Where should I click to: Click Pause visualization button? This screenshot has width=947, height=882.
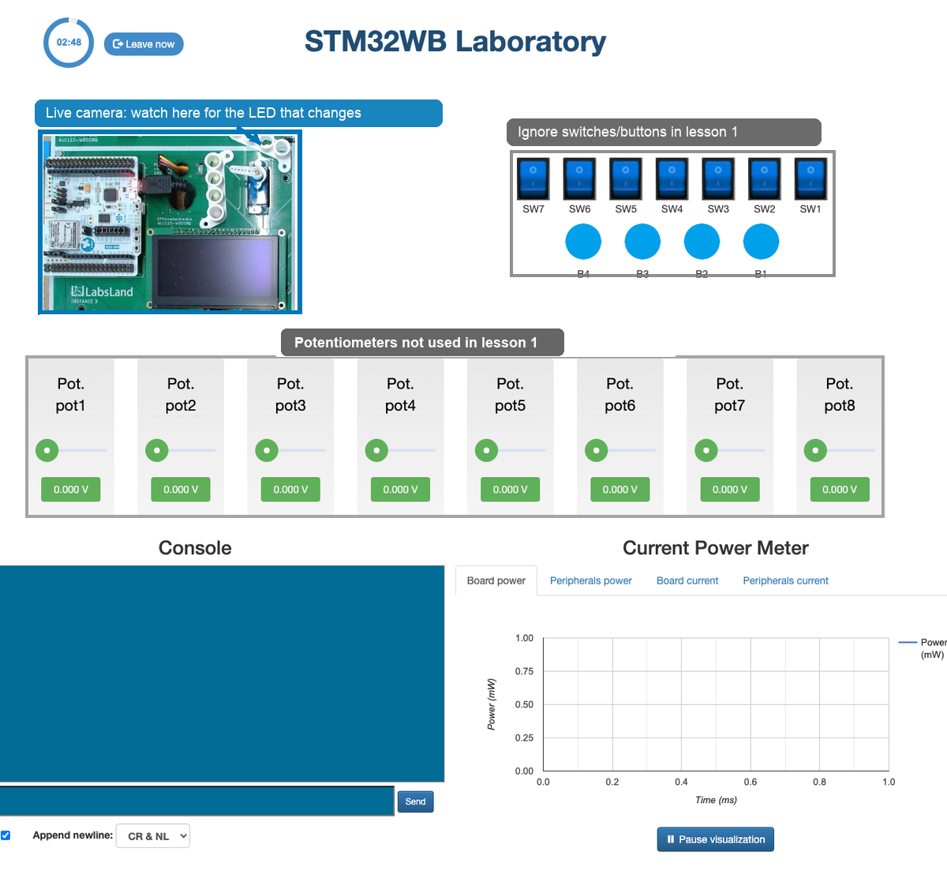click(716, 839)
